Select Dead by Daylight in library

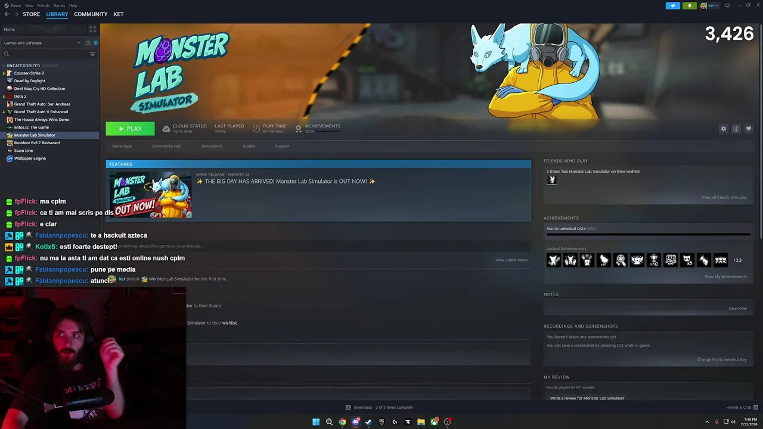pos(29,81)
